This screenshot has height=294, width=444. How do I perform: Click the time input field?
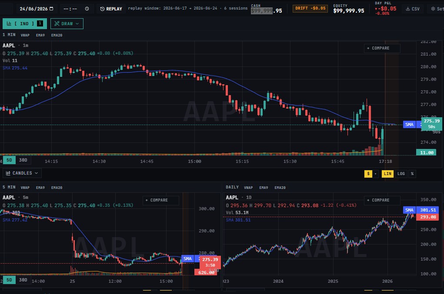tap(76, 9)
